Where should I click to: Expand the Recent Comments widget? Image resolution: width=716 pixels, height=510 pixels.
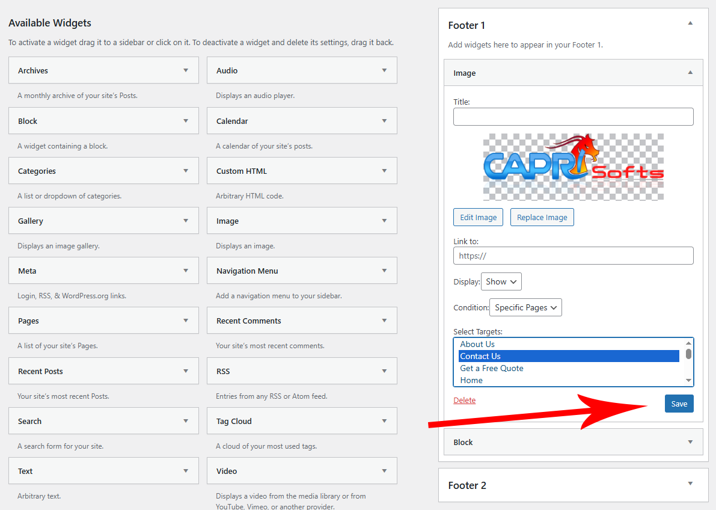coord(385,321)
